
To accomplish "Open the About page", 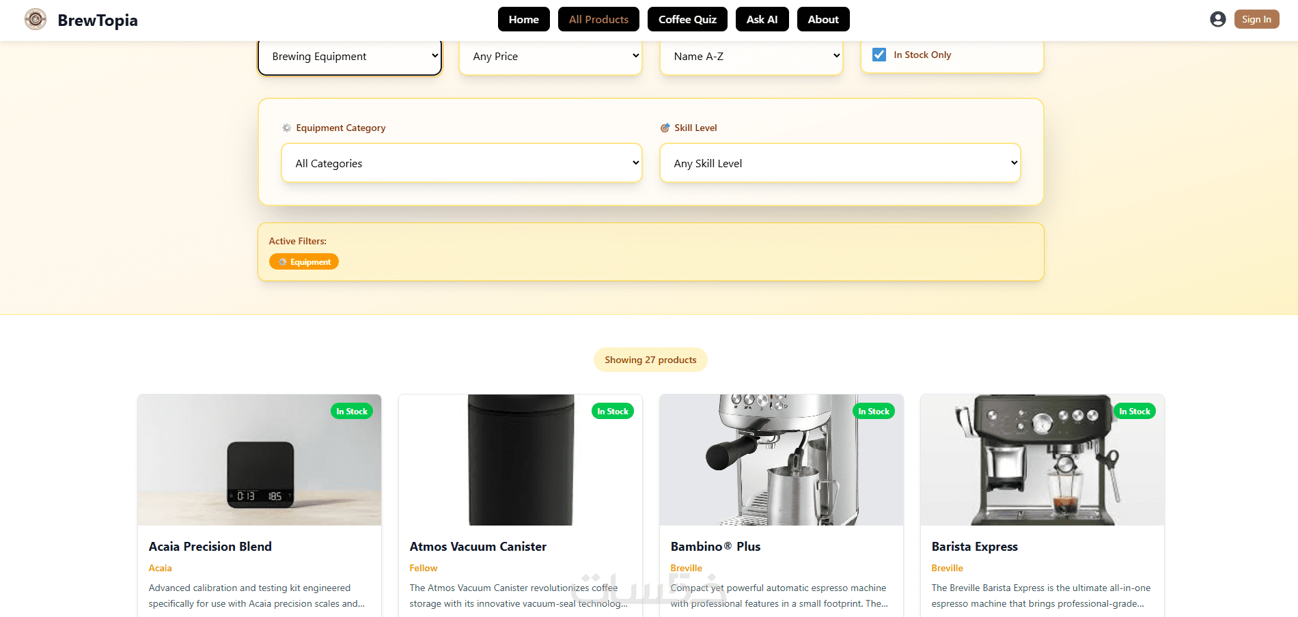I will 823,19.
